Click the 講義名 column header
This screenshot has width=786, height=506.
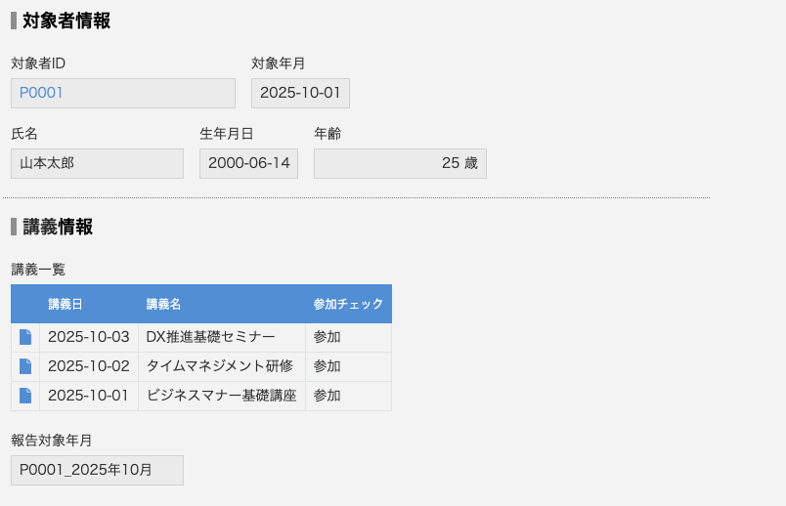(x=163, y=304)
